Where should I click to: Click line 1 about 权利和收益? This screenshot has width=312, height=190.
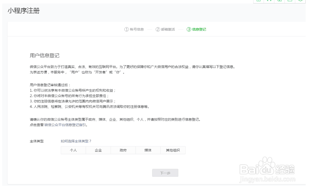click(x=73, y=90)
